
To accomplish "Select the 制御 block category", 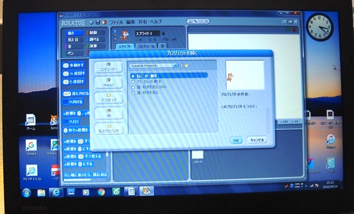I will point(96,33).
